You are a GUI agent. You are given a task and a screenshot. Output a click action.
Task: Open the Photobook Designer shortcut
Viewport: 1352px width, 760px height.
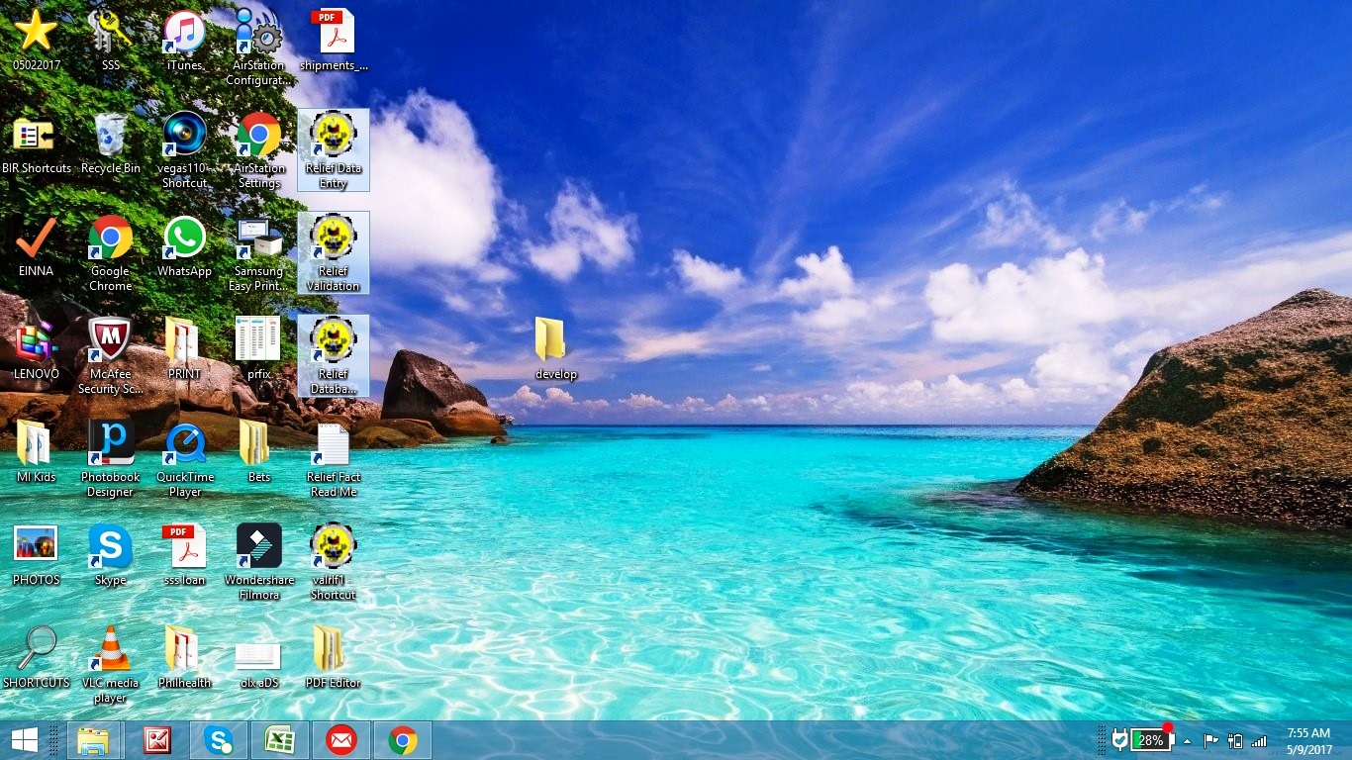pyautogui.click(x=110, y=459)
